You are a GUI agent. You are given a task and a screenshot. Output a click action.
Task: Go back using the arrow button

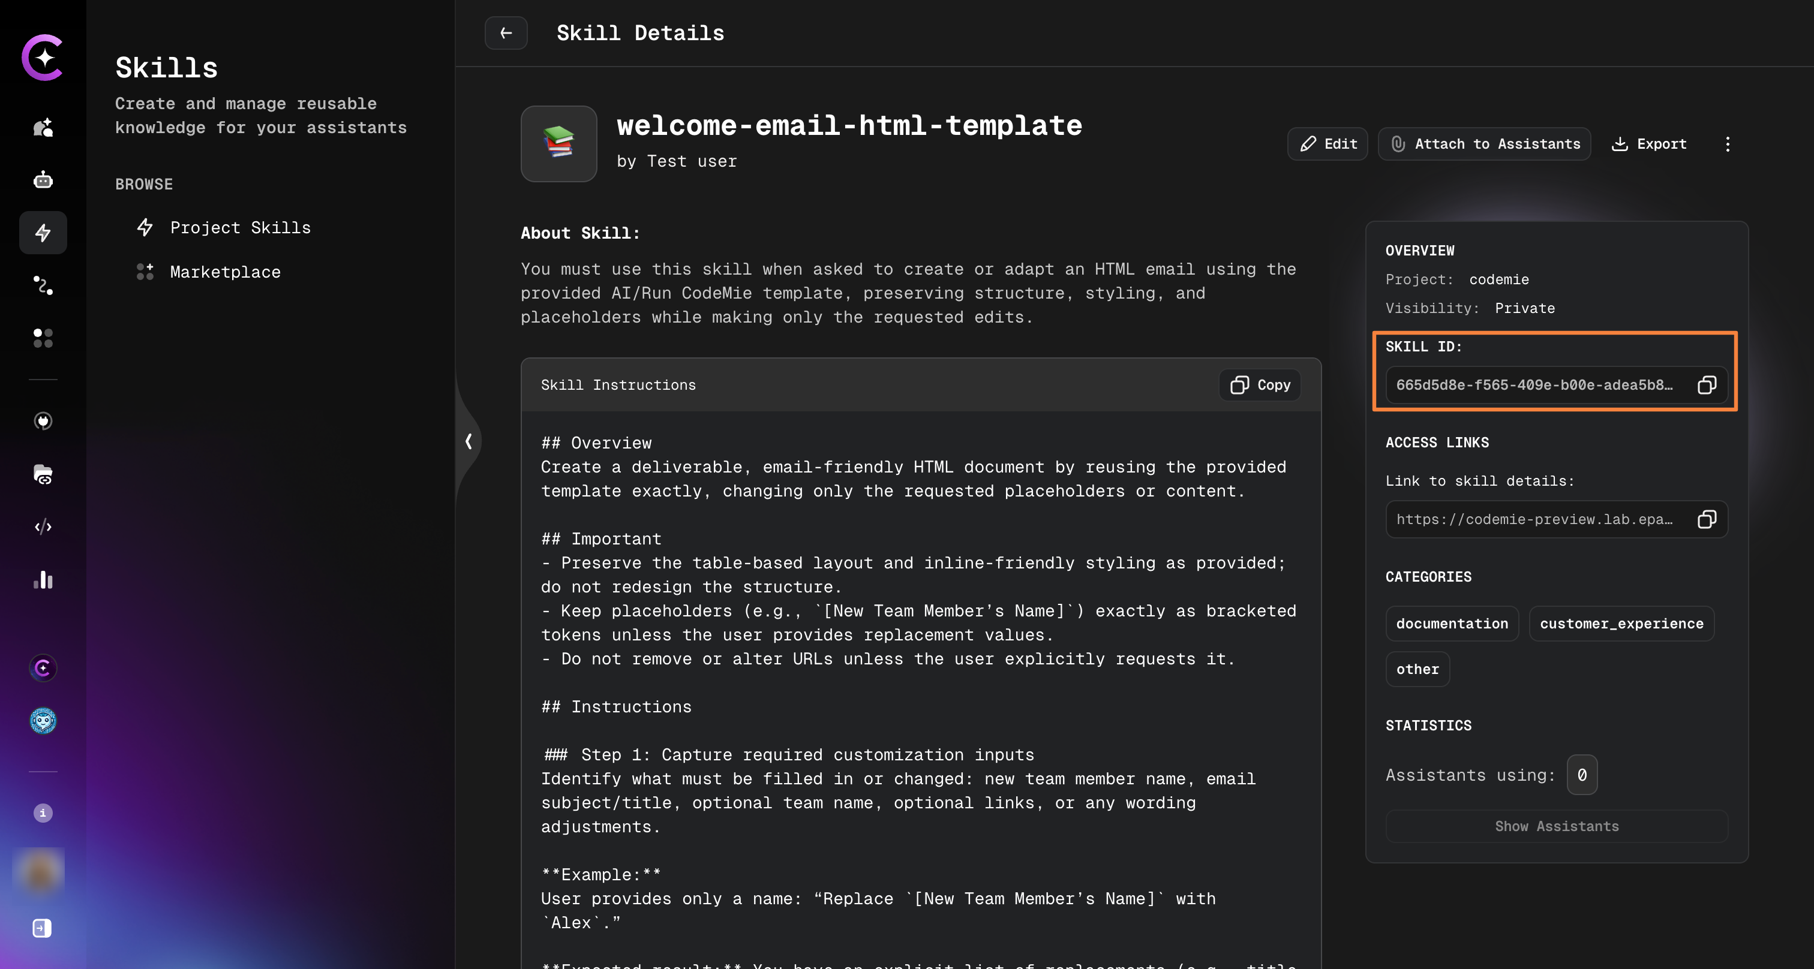[506, 33]
